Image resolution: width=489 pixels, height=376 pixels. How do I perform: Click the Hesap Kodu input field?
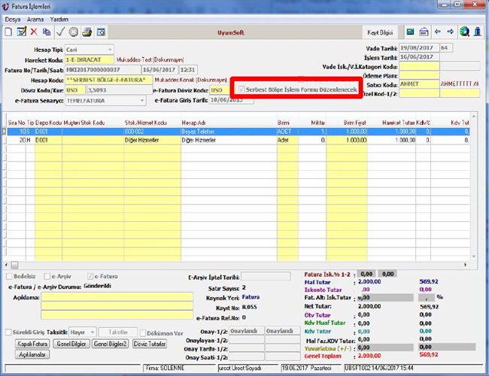click(x=108, y=80)
